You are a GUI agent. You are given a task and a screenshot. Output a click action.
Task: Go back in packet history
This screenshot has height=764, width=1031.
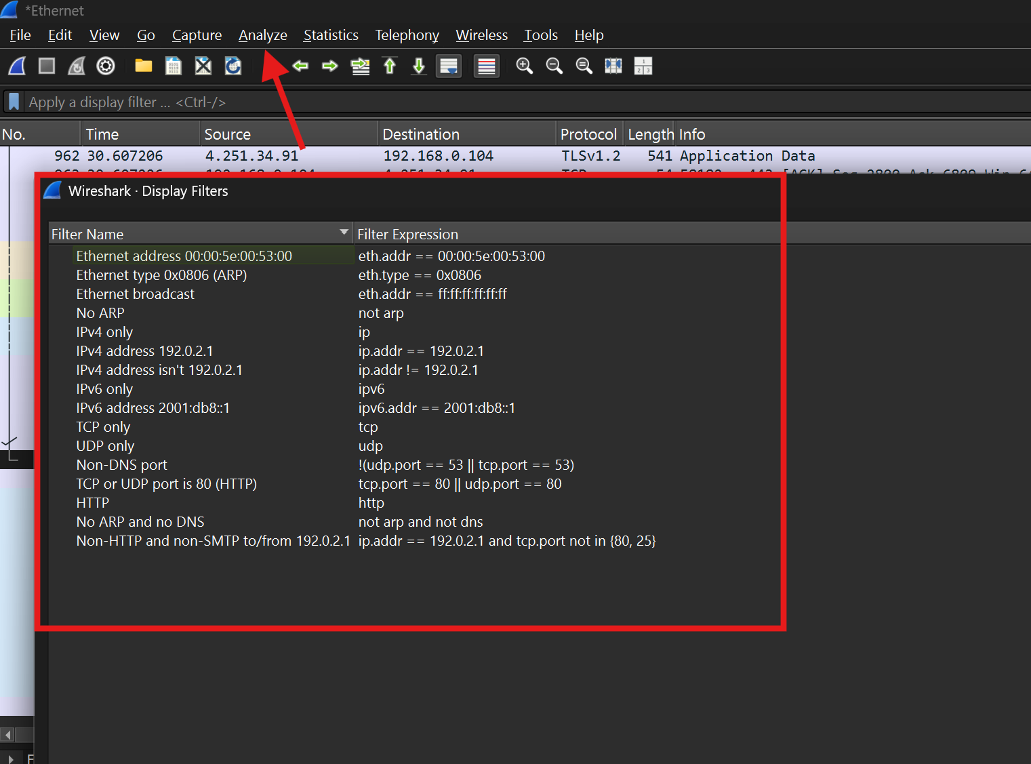[300, 66]
